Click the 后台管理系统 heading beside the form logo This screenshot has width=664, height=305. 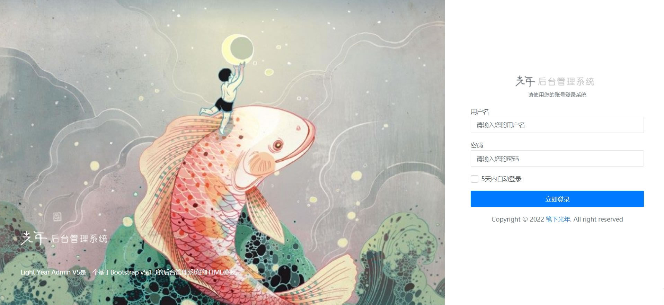point(566,82)
